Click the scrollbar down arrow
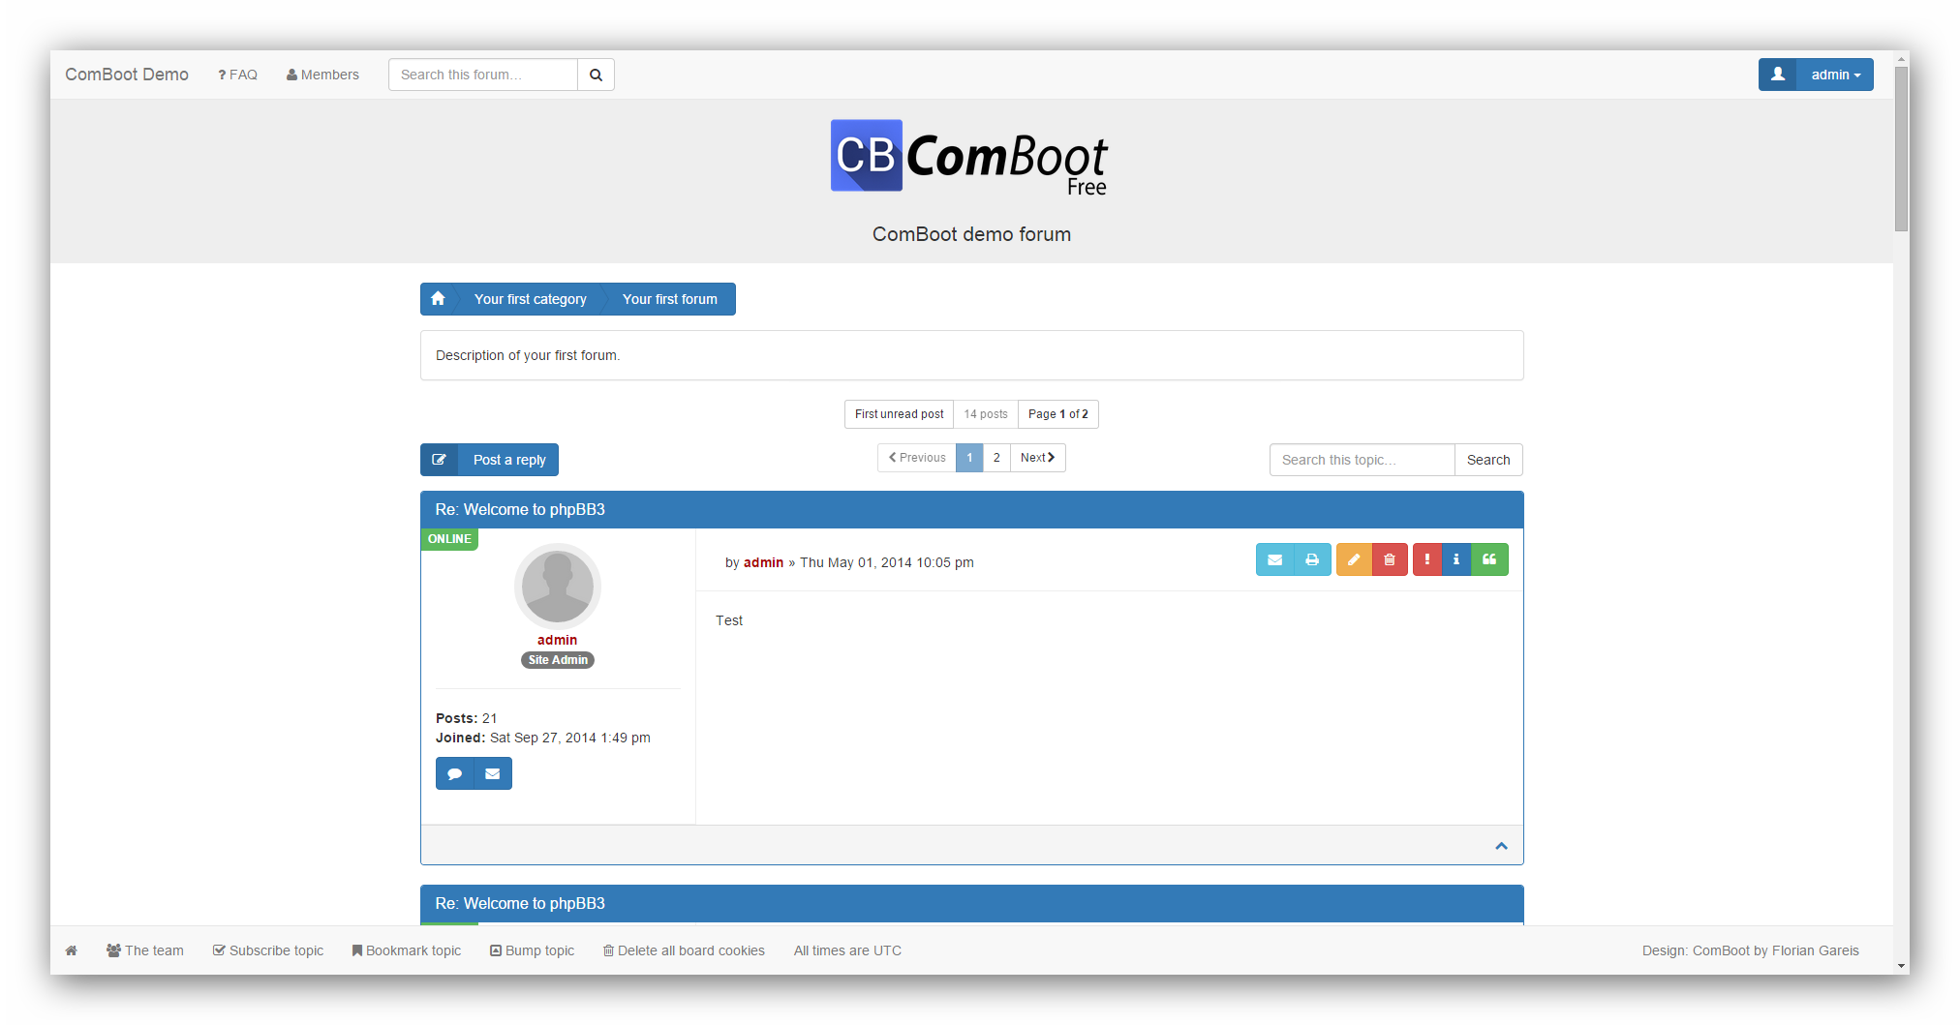 pos(1901,966)
